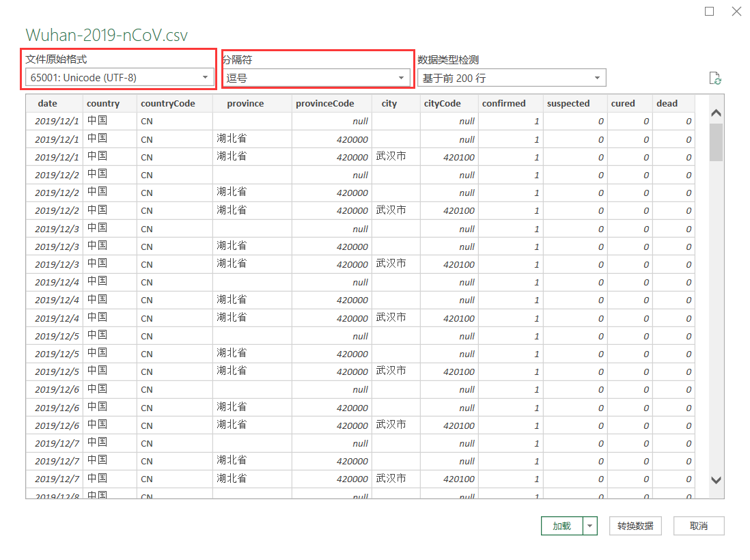The width and height of the screenshot is (750, 560).
Task: Click the vertical scrollbar thumb
Action: point(716,142)
